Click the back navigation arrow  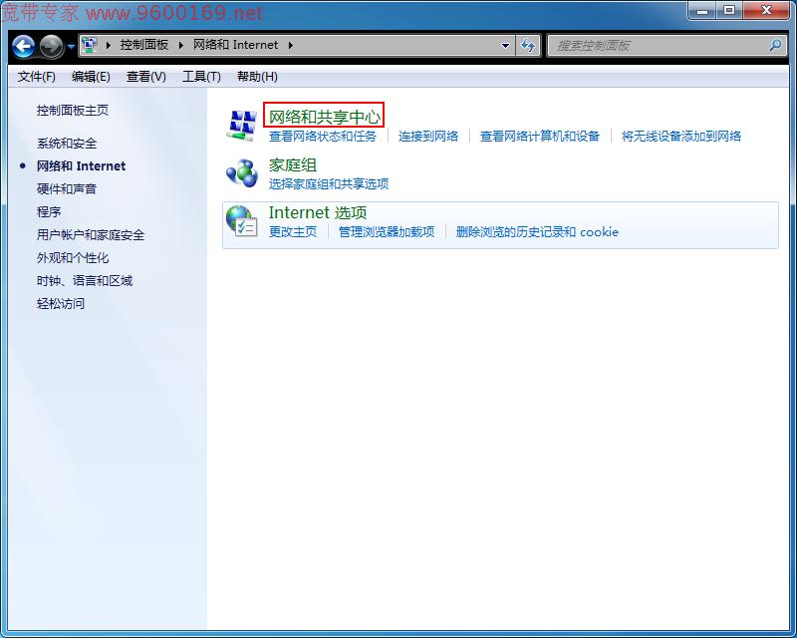22,46
